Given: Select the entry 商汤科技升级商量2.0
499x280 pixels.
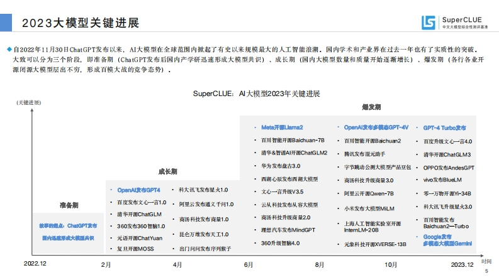Looking at the screenshot, I should coord(286,217).
